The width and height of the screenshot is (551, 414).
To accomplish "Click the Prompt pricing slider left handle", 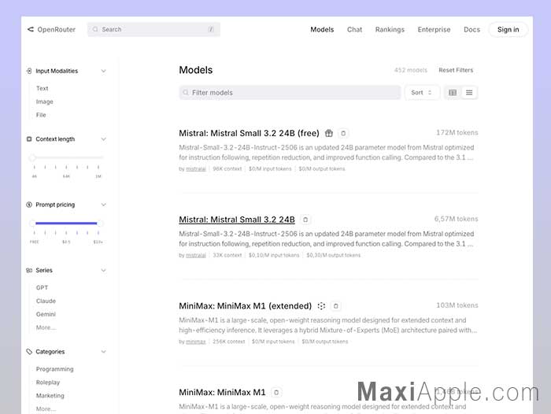I will [32, 224].
